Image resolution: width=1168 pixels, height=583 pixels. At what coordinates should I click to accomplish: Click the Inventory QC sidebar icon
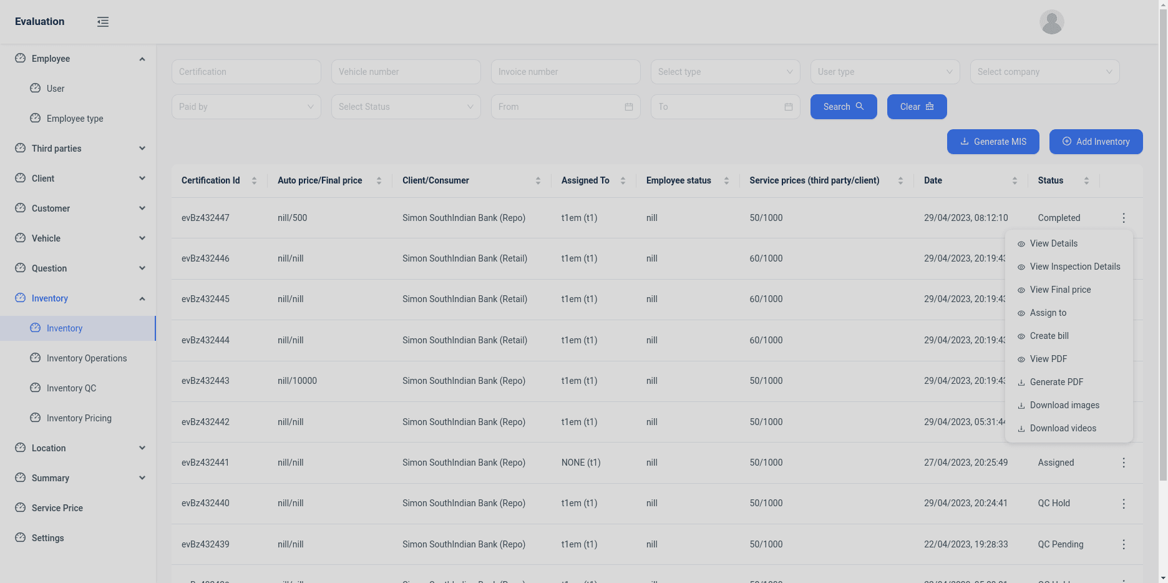coord(36,388)
